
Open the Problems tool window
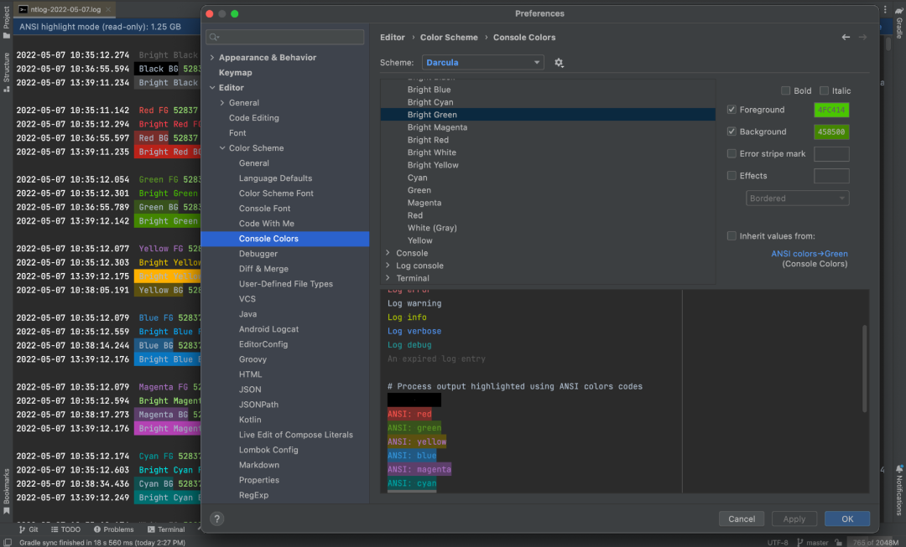pos(113,529)
